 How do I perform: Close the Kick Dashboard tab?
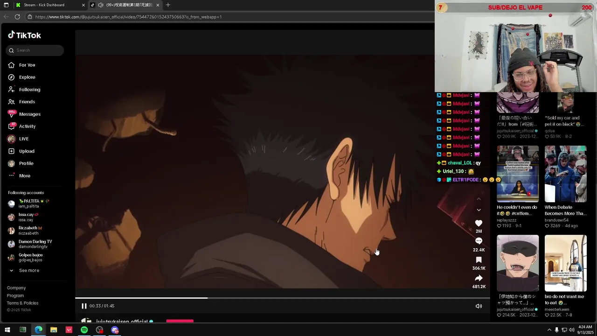point(83,5)
